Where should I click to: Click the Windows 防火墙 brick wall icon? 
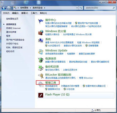tap(41, 32)
